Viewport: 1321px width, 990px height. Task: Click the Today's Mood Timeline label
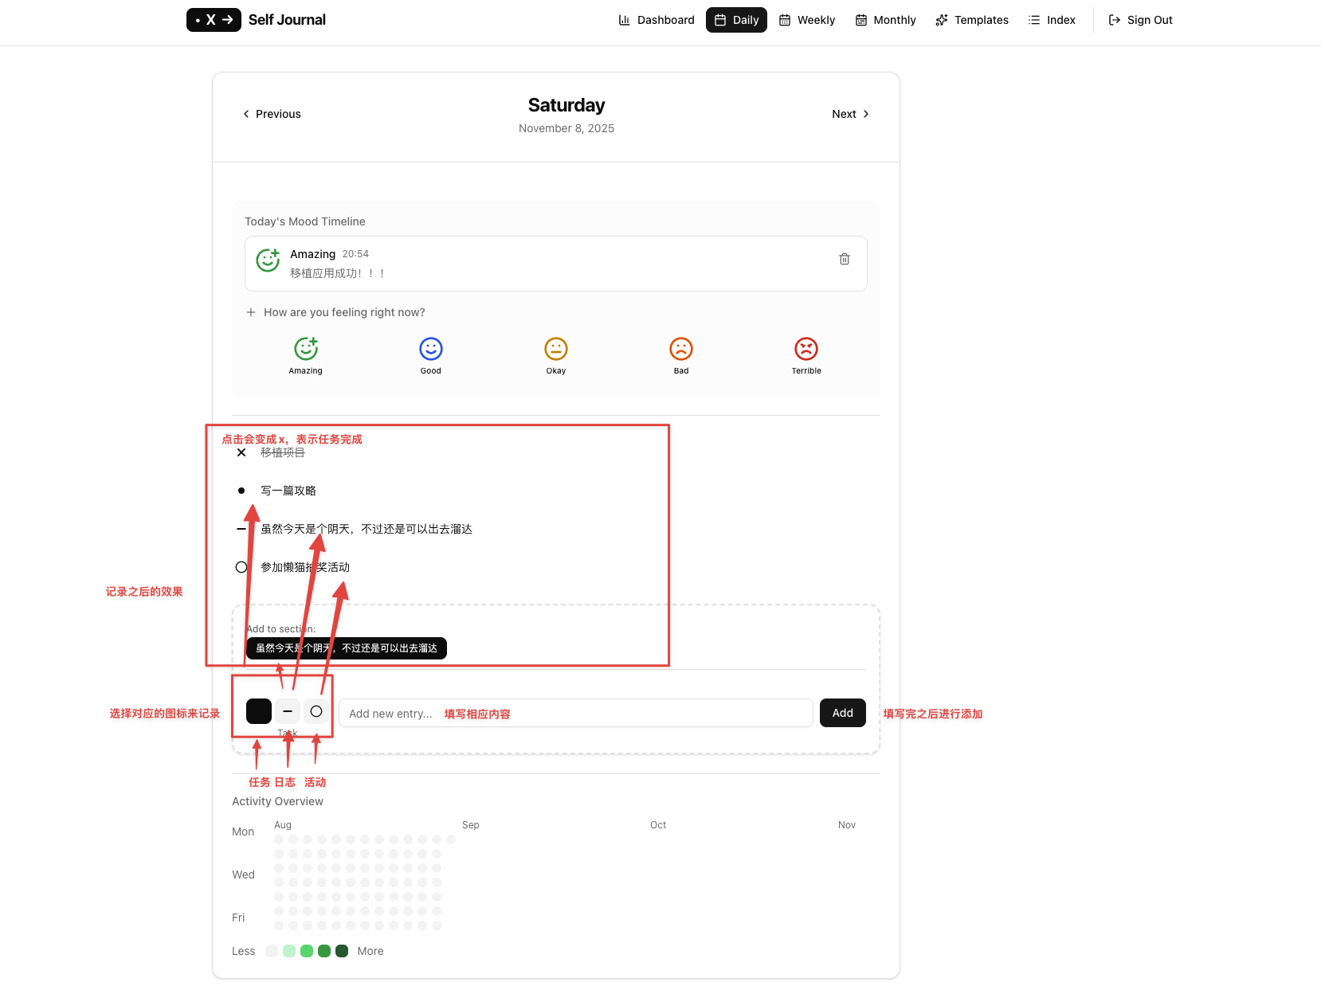(305, 221)
